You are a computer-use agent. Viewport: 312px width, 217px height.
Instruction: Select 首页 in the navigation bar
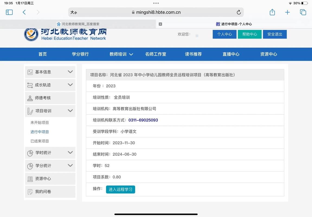coord(43,54)
